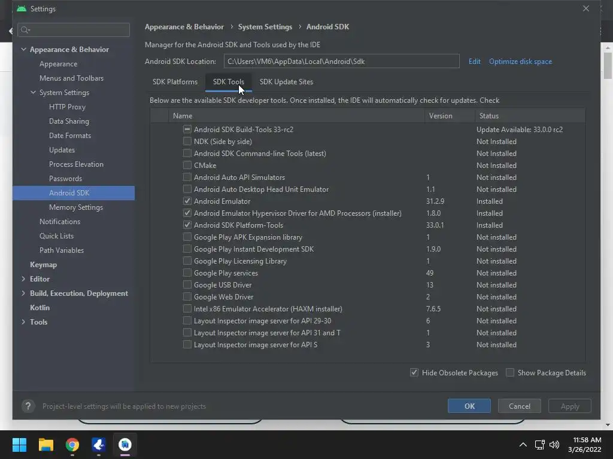Show hidden tray icons chevron
This screenshot has width=613, height=459.
pyautogui.click(x=523, y=445)
